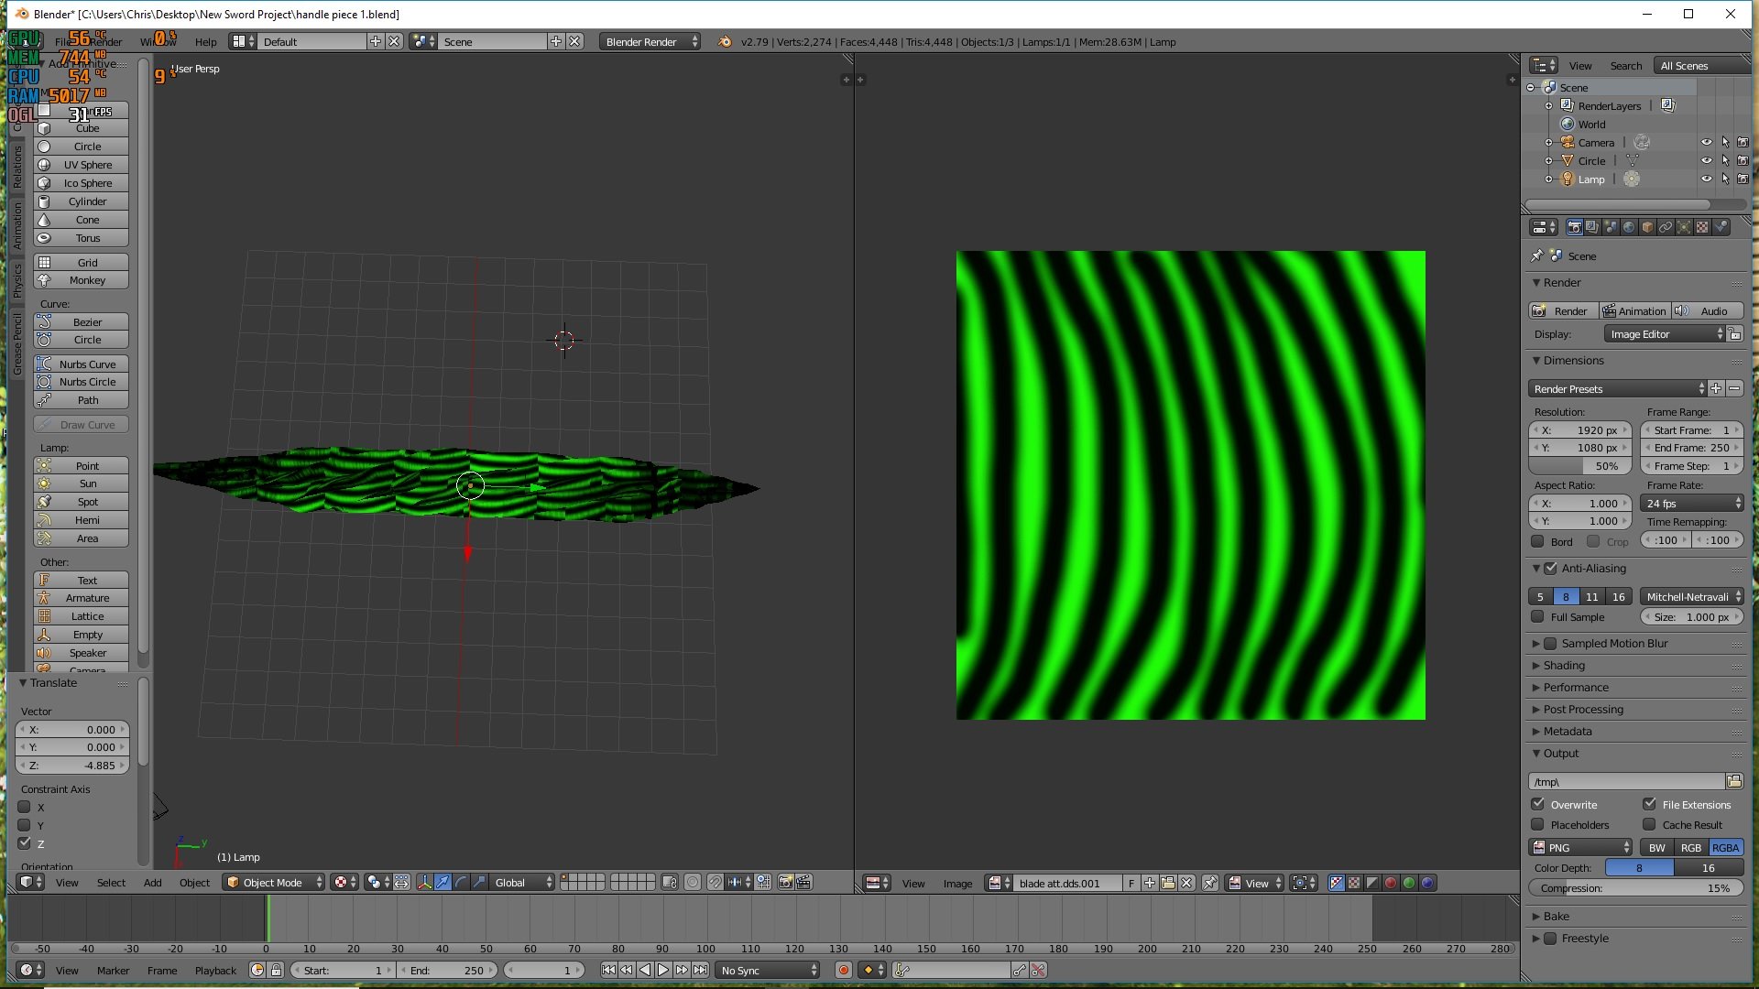
Task: Open the World properties tab globe icon
Action: [x=1629, y=227]
